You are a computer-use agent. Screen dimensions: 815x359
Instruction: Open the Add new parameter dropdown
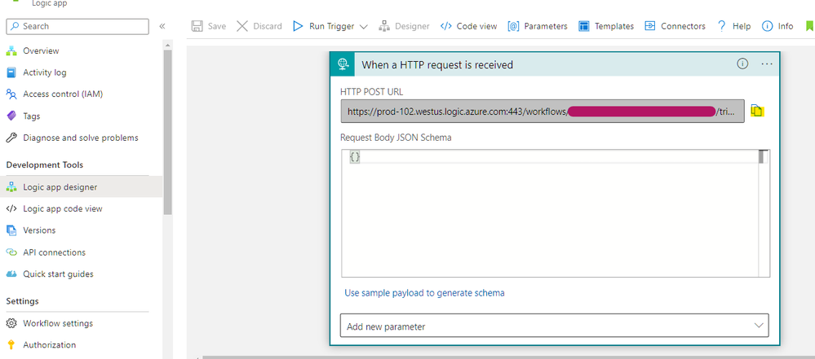click(555, 326)
